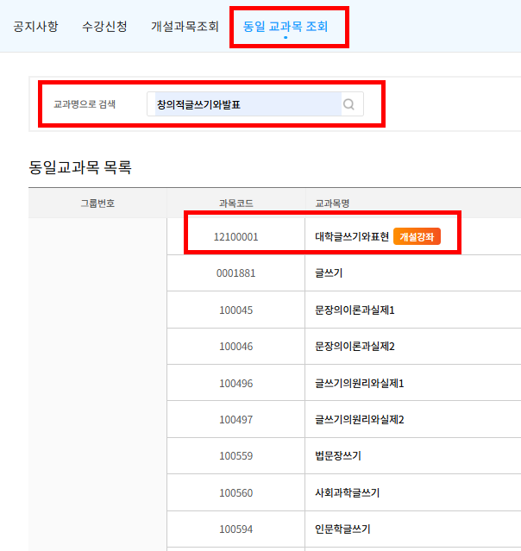The height and width of the screenshot is (551, 521).
Task: Select the 인문학글쓰기 course name
Action: click(x=343, y=529)
